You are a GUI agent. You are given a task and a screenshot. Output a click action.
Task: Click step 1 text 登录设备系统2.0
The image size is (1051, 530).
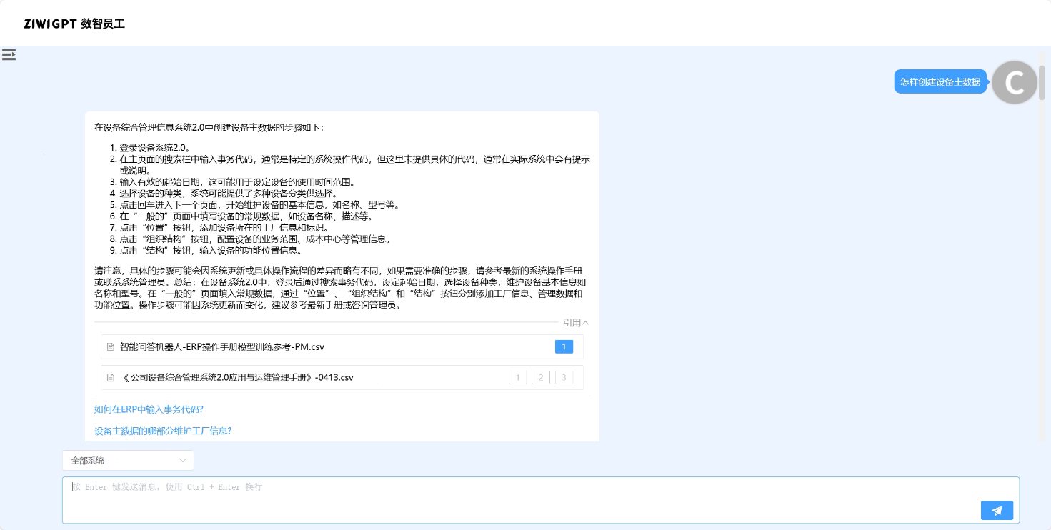tap(154, 148)
